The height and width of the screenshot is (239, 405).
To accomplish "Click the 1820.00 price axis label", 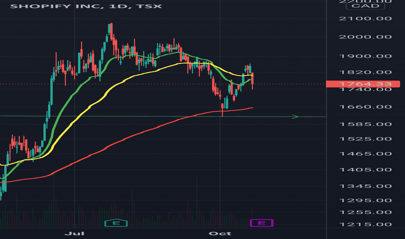I will [365, 72].
